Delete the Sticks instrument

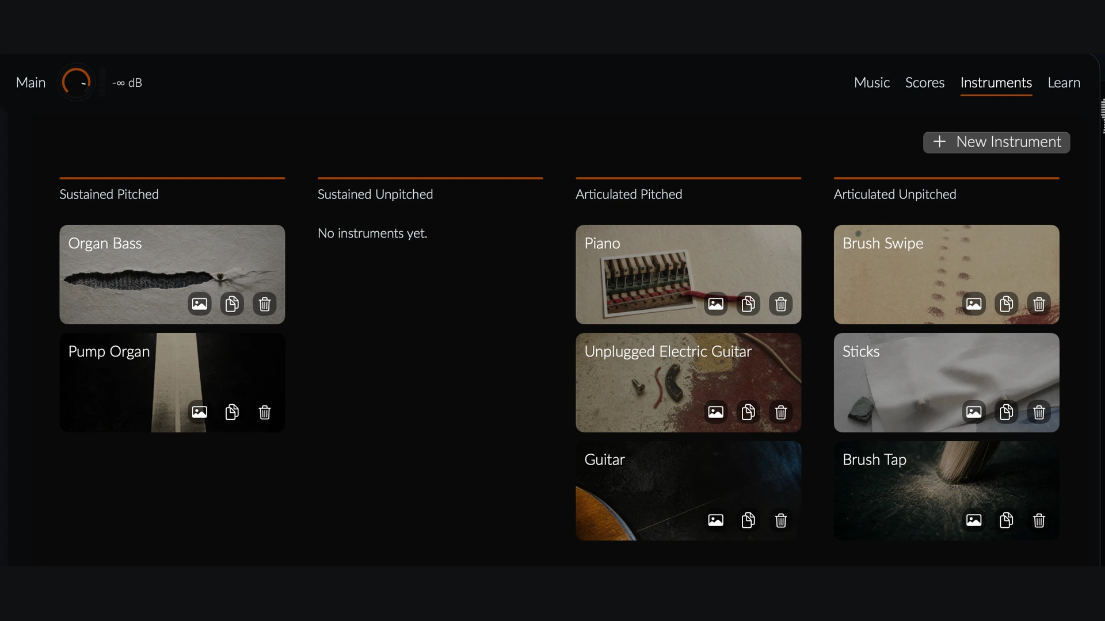point(1039,412)
